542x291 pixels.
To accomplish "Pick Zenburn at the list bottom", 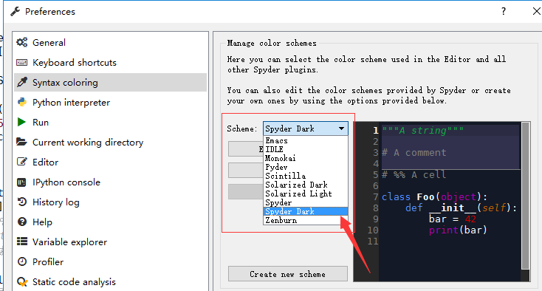I will (x=306, y=221).
